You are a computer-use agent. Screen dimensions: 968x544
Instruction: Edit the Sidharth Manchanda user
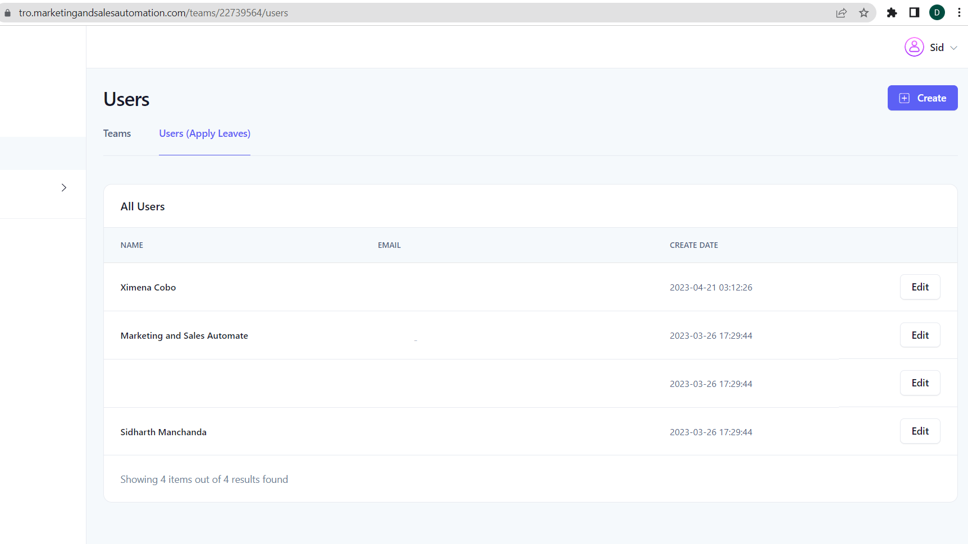920,431
